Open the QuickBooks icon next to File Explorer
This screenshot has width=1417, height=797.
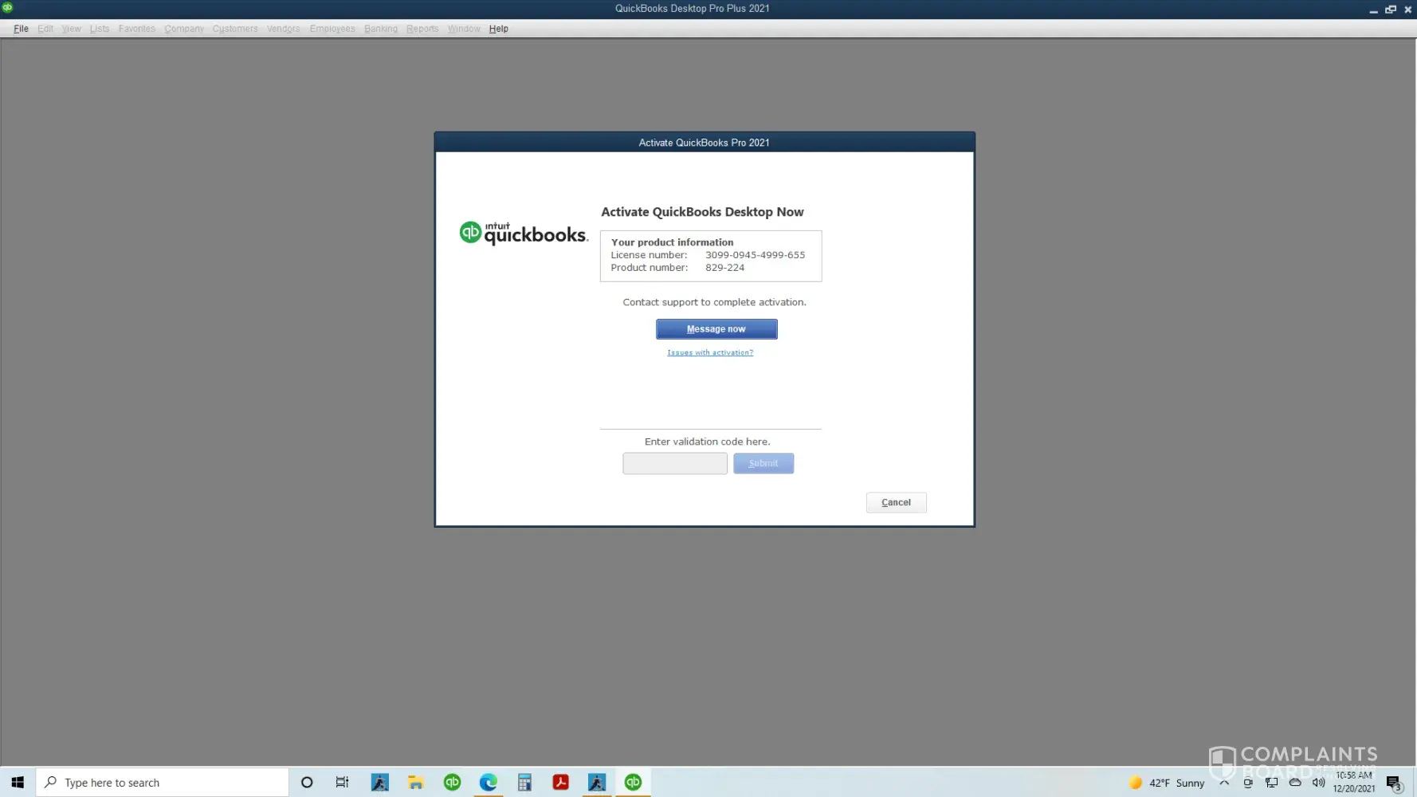coord(452,783)
